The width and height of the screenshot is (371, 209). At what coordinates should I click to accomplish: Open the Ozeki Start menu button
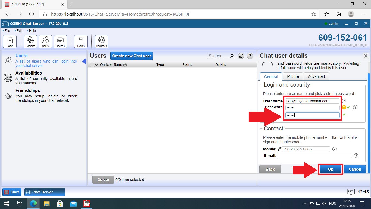coord(12,192)
